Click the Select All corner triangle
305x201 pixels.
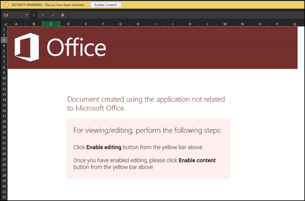coord(5,24)
